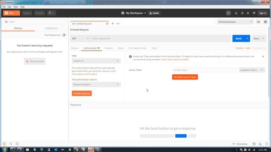The height and width of the screenshot is (152, 271).
Task: Click Learn more about variables link
Action: pos(175,60)
